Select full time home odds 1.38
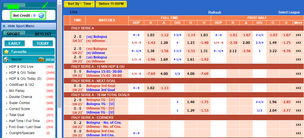Screen dimensions: 304x138 point(151,51)
